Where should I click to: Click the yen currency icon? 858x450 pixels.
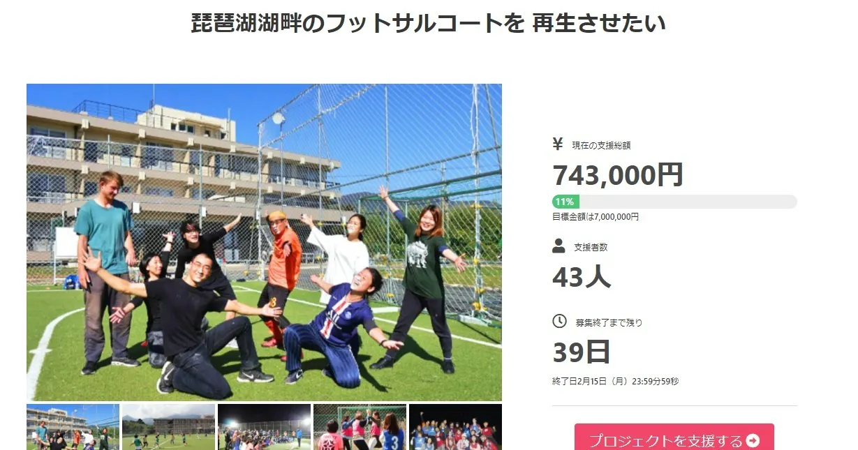(x=558, y=144)
